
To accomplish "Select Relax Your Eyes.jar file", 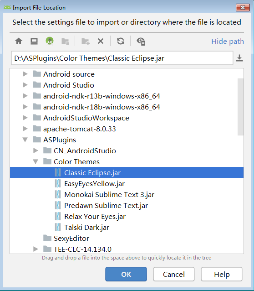I will pos(95,217).
